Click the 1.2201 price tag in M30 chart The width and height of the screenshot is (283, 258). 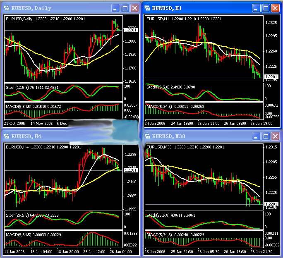[x=271, y=204]
